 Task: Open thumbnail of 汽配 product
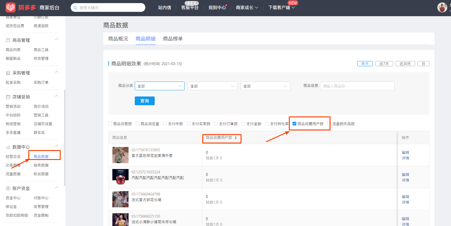click(x=120, y=177)
